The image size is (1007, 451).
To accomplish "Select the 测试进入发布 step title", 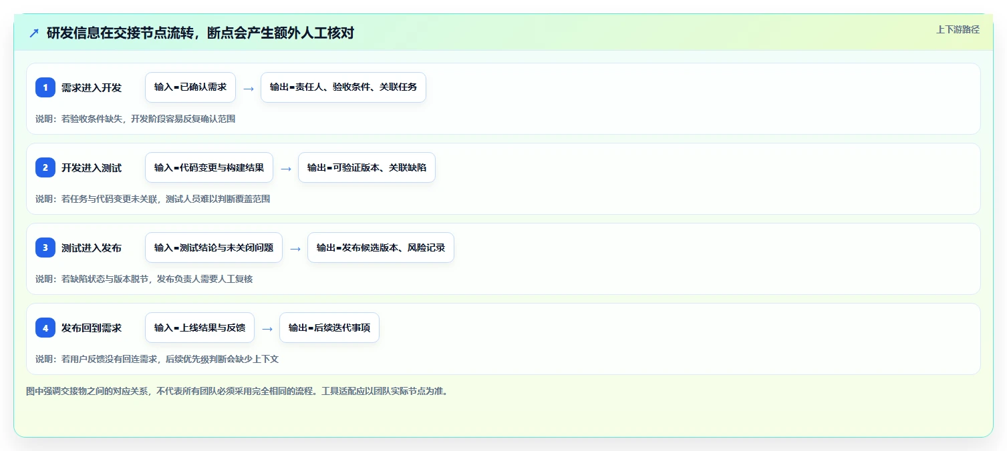I will pyautogui.click(x=92, y=248).
